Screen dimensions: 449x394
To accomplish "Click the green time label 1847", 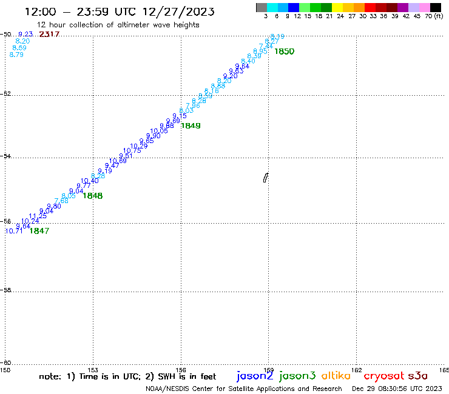I will point(39,231).
